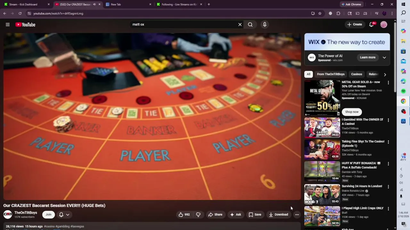The height and width of the screenshot is (230, 410).
Task: Open more actions under the video
Action: pyautogui.click(x=297, y=215)
